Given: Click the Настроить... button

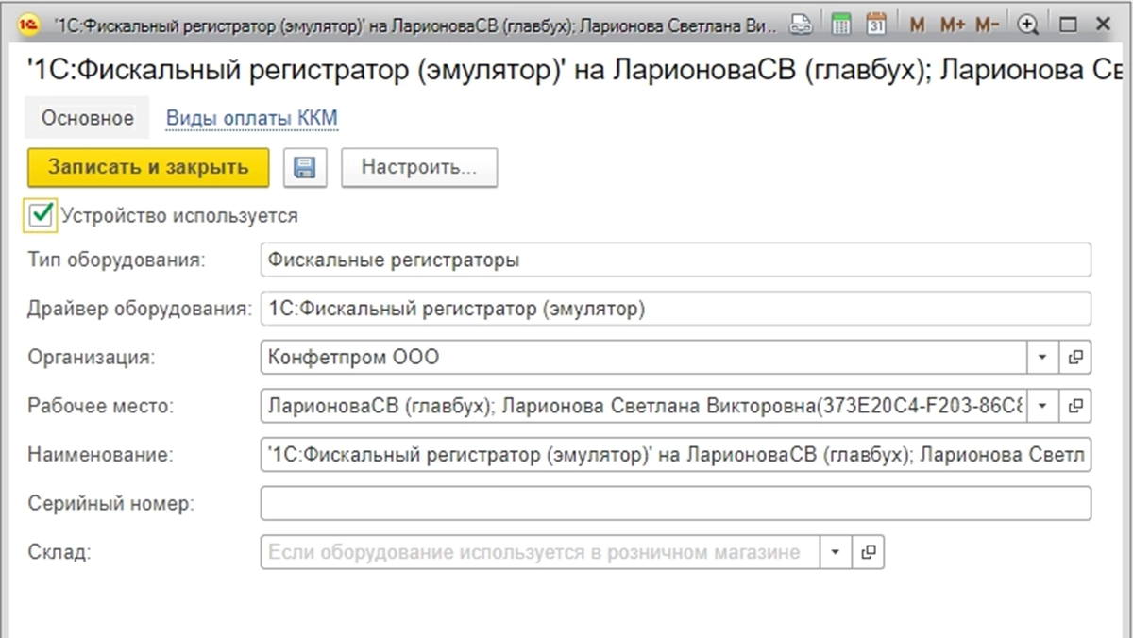Looking at the screenshot, I should 419,168.
